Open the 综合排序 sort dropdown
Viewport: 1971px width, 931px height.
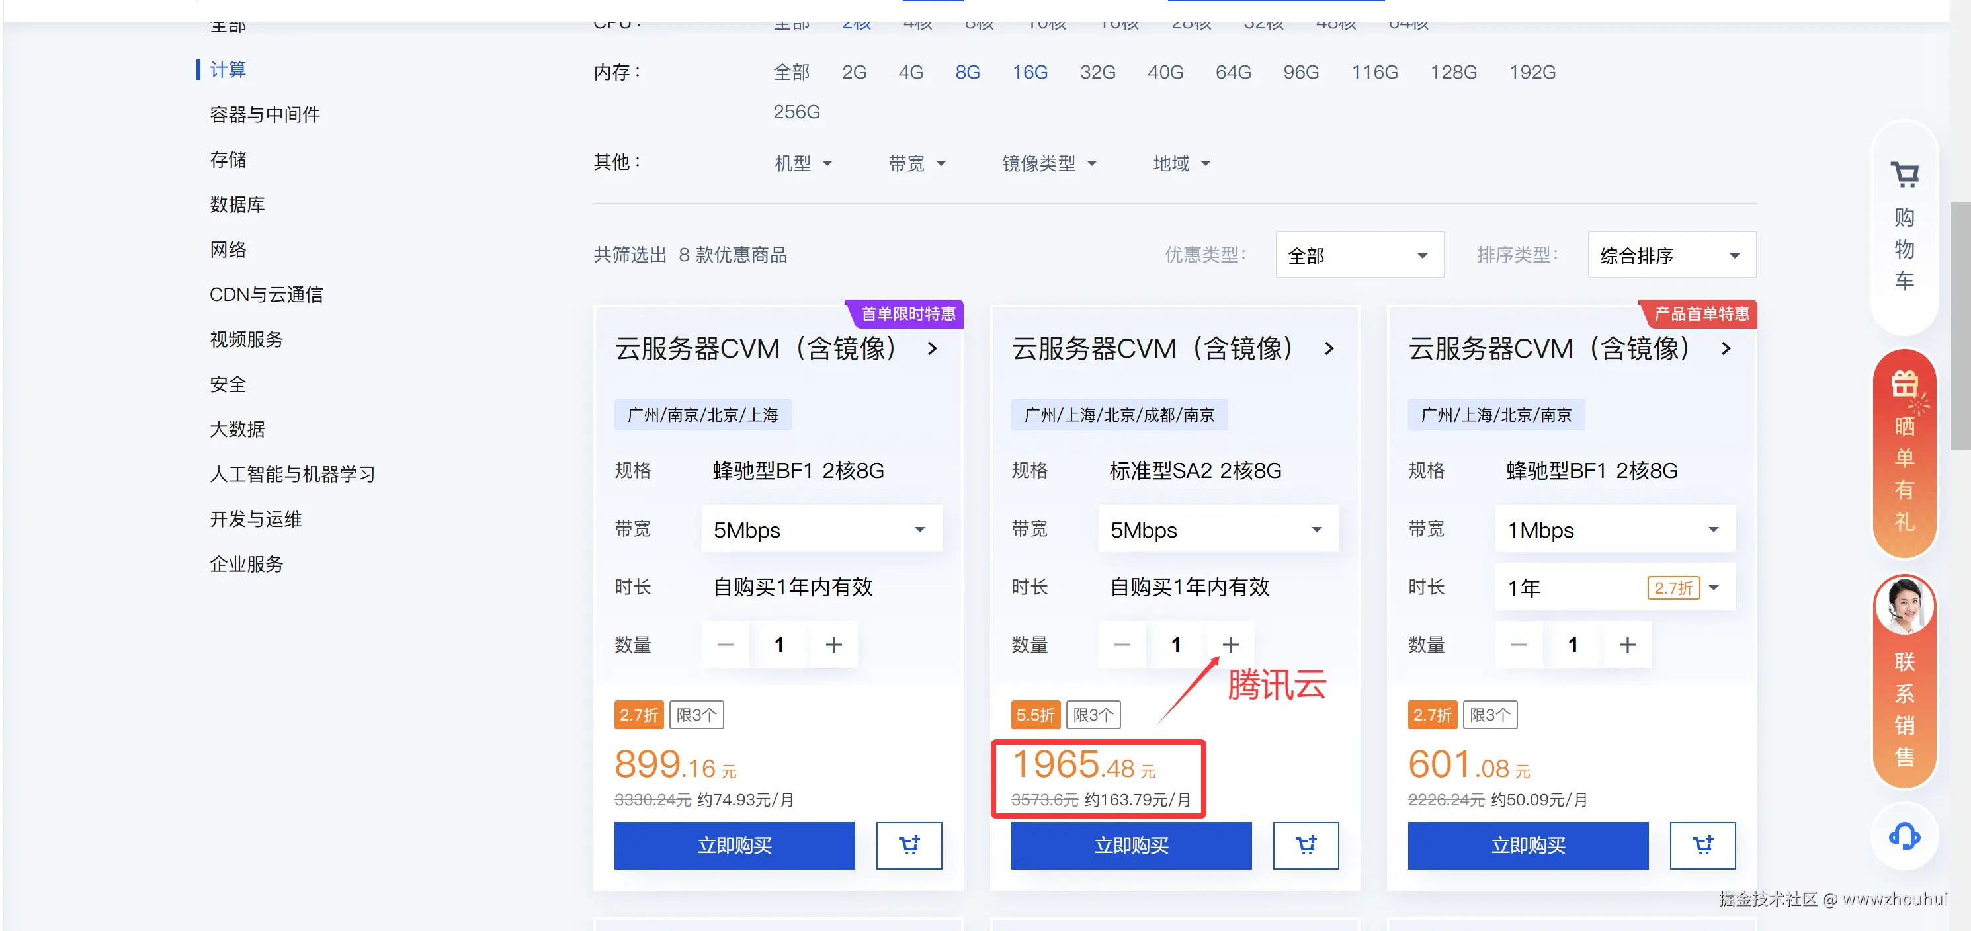tap(1672, 255)
